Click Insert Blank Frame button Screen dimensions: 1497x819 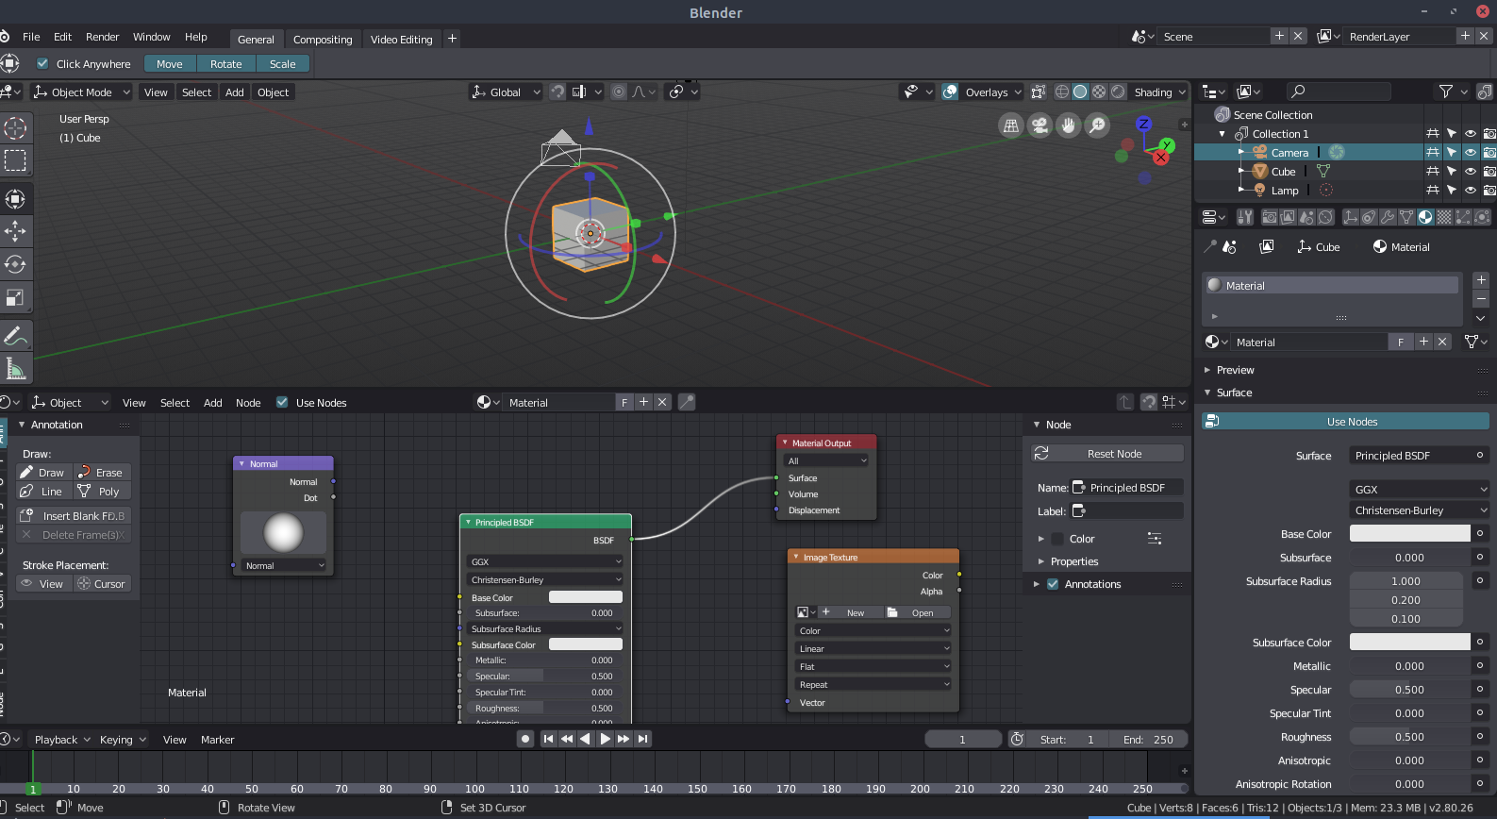pyautogui.click(x=74, y=516)
